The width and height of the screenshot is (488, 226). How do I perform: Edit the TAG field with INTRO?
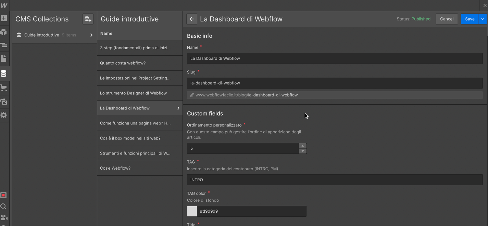335,180
